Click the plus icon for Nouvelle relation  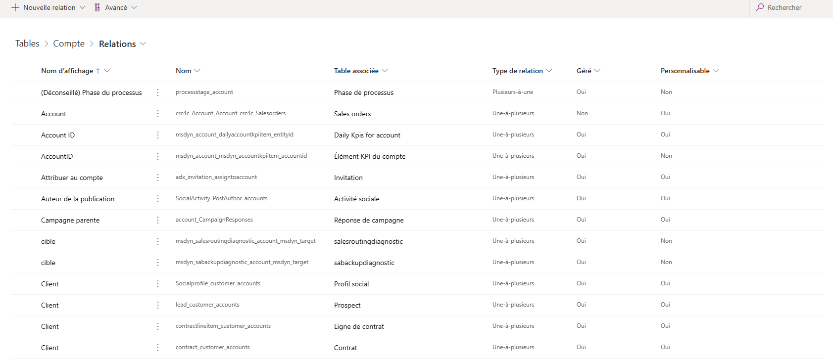click(x=15, y=7)
